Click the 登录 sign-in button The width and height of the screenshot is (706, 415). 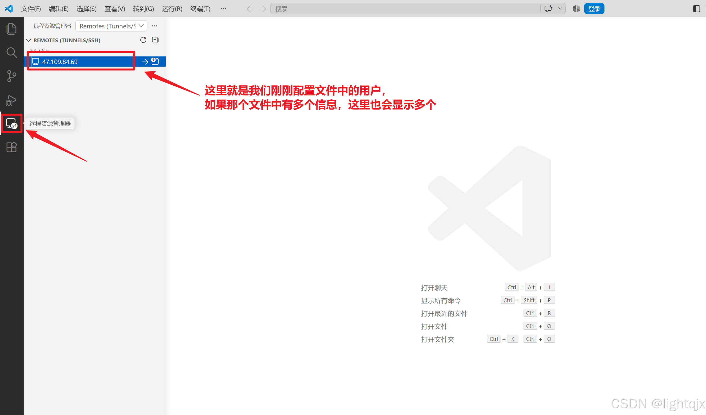pyautogui.click(x=594, y=9)
